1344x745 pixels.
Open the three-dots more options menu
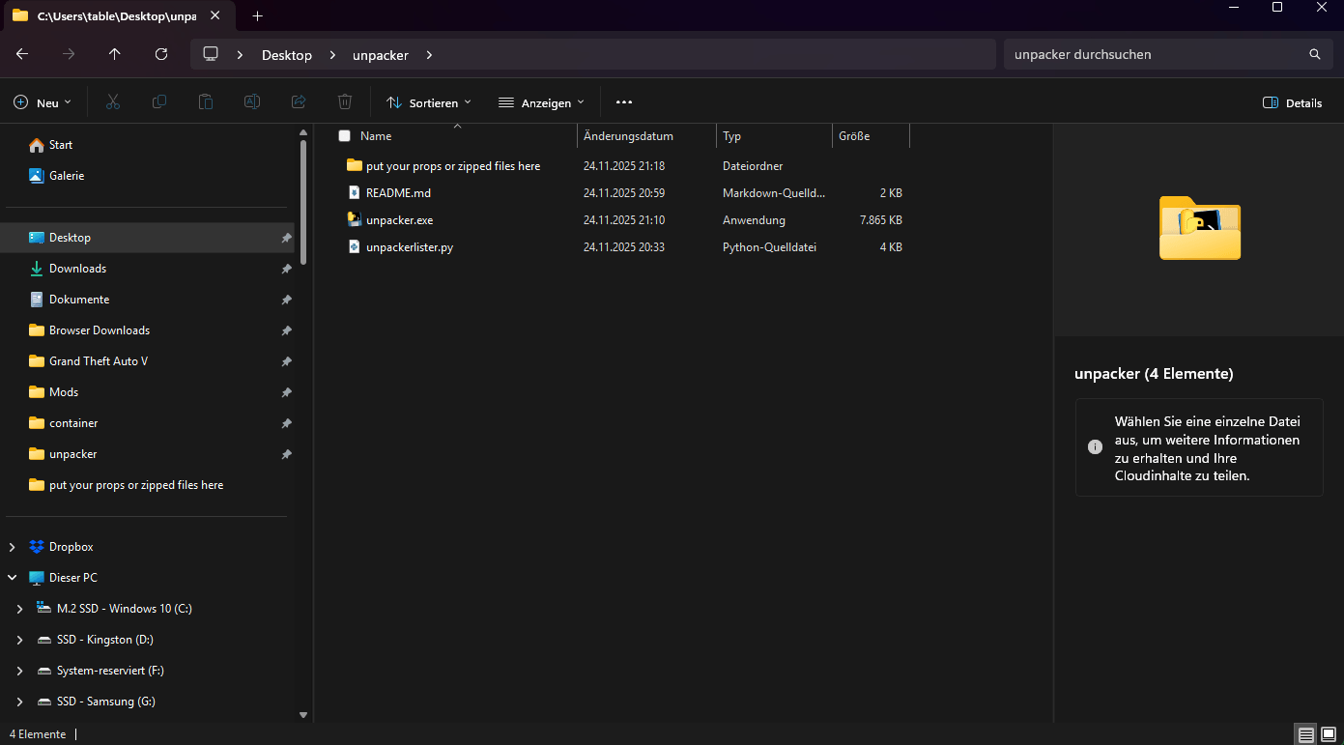tap(624, 102)
